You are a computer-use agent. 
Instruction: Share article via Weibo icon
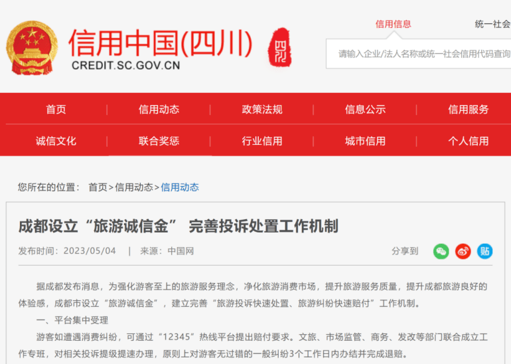tap(463, 251)
